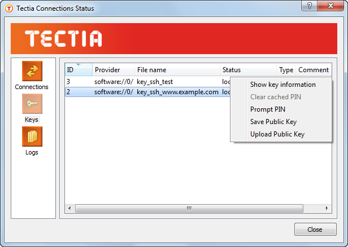The width and height of the screenshot is (348, 247).
Task: Click horizontal scrollbar left arrow
Action: click(69, 208)
